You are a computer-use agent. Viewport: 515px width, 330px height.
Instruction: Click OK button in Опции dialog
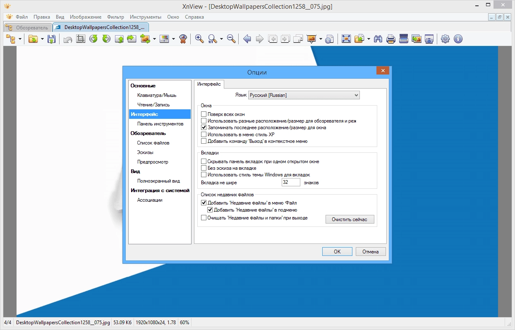click(x=337, y=251)
